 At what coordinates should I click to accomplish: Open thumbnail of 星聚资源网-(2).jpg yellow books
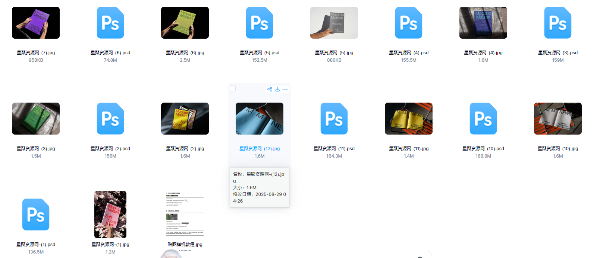(x=185, y=119)
